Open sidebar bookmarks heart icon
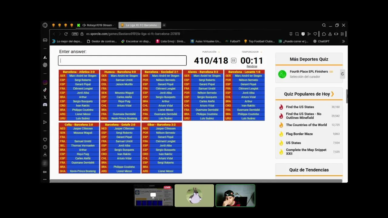This screenshot has height=218, width=388. [45, 140]
